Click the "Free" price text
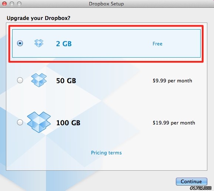 click(x=157, y=44)
